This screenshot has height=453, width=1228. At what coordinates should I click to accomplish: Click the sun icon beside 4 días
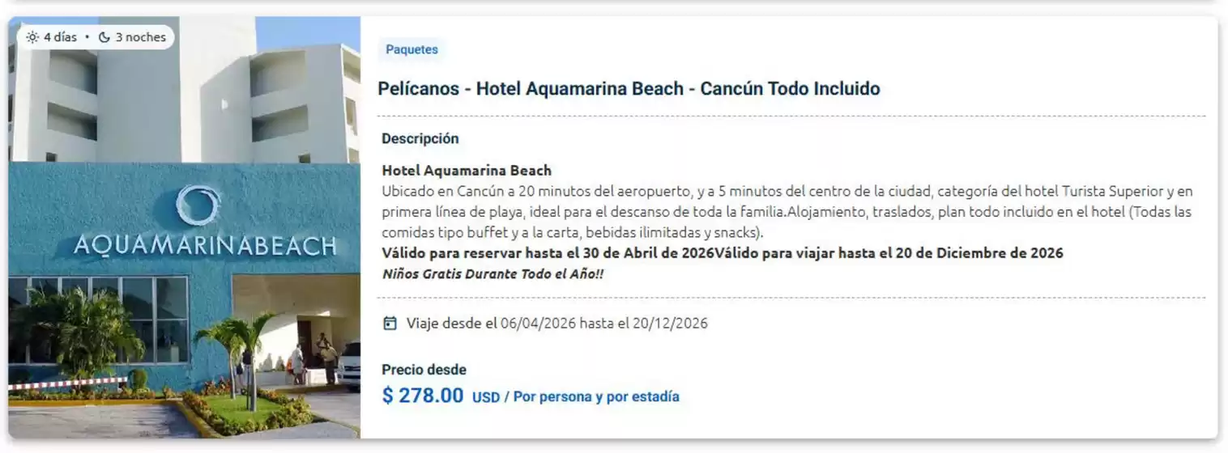coord(32,37)
